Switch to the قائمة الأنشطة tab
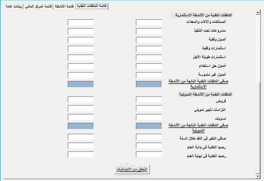This screenshot has width=264, height=181. pos(64,6)
